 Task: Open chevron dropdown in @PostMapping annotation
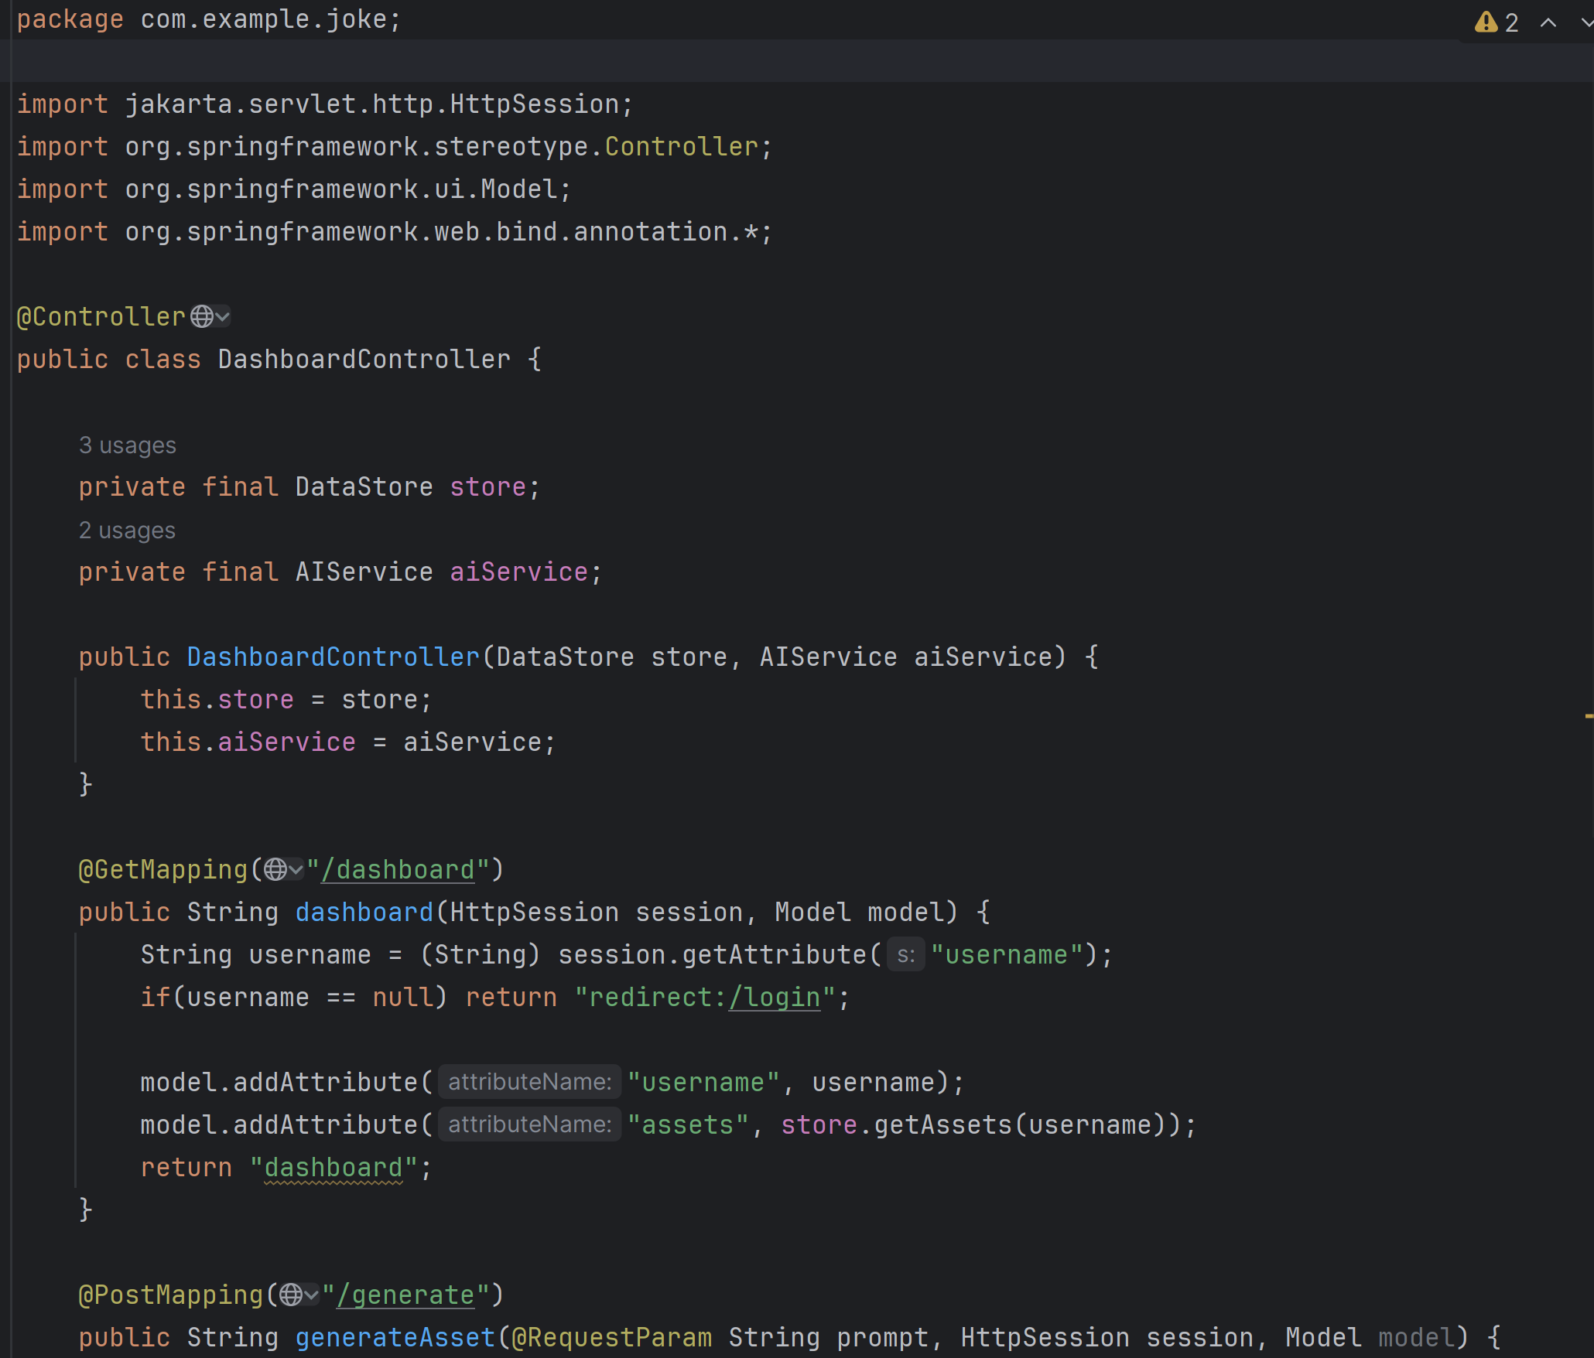[312, 1295]
